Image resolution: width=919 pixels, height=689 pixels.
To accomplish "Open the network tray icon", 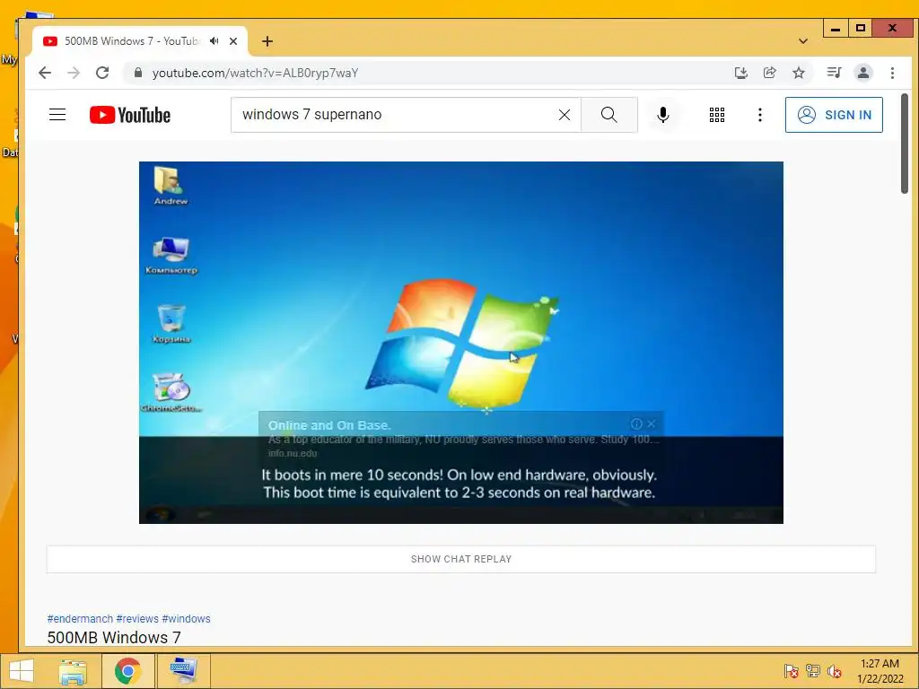I will pyautogui.click(x=812, y=671).
